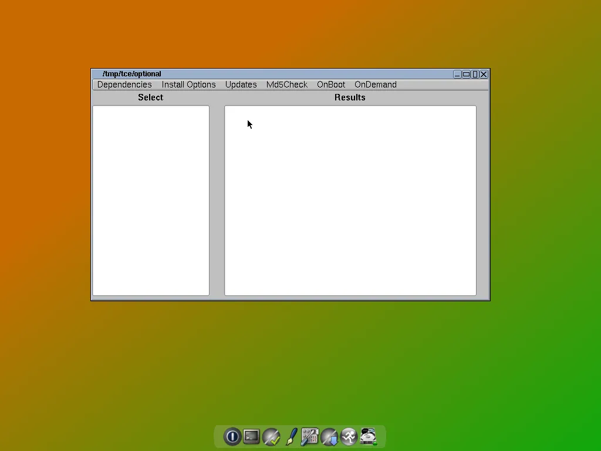The height and width of the screenshot is (451, 601).
Task: Open the Mount Tool hard-drive icon
Action: click(369, 436)
